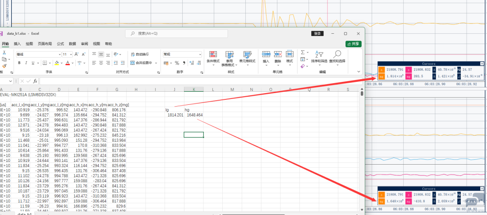
Task: Open the font color dropdown arrow
Action: click(72, 63)
